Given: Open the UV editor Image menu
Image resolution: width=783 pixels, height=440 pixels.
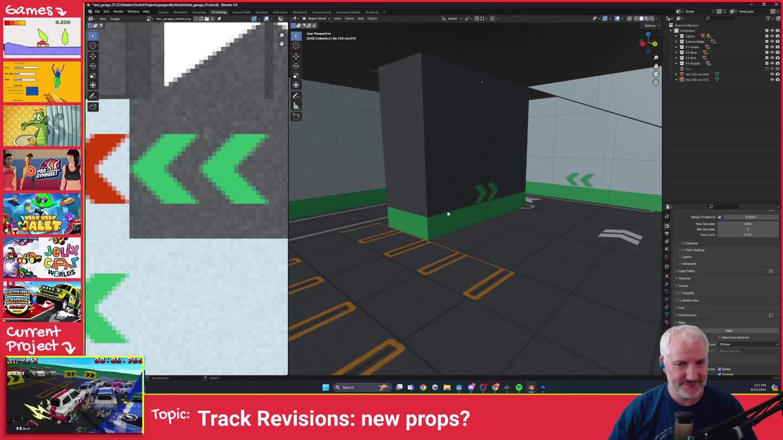Looking at the screenshot, I should 115,19.
